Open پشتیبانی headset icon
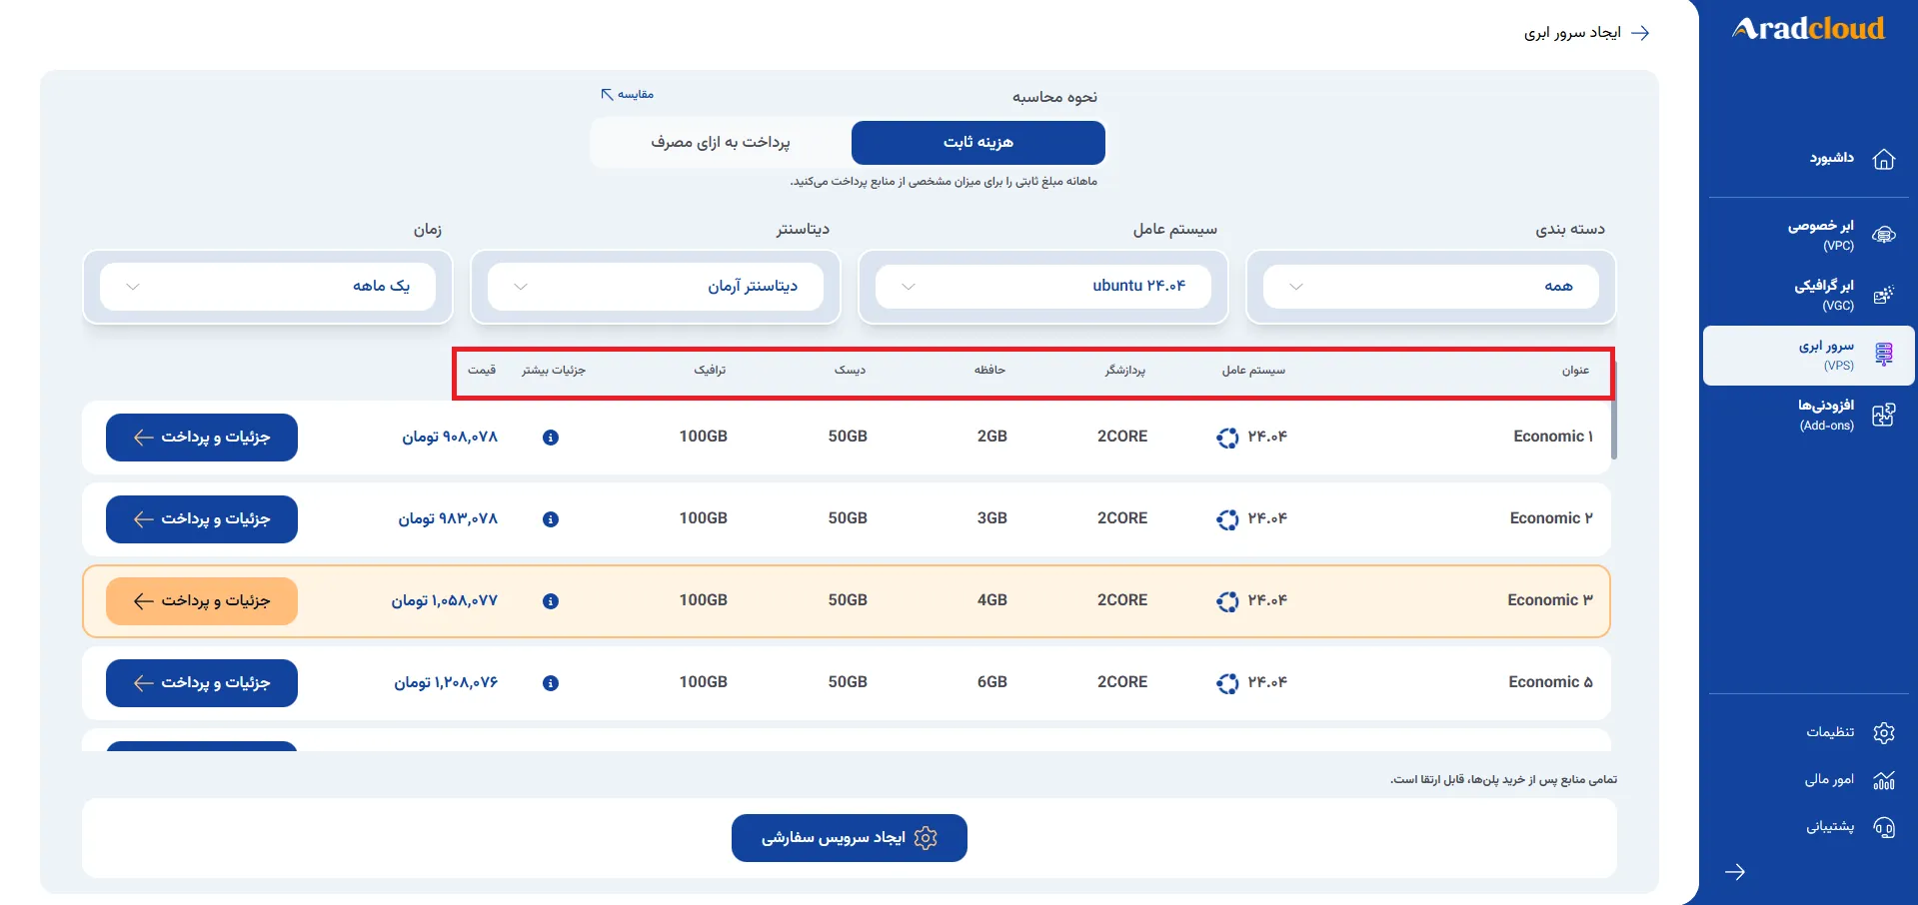 (x=1884, y=827)
